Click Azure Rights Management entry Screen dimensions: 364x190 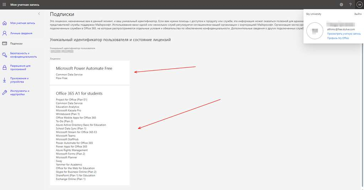pos(72,150)
